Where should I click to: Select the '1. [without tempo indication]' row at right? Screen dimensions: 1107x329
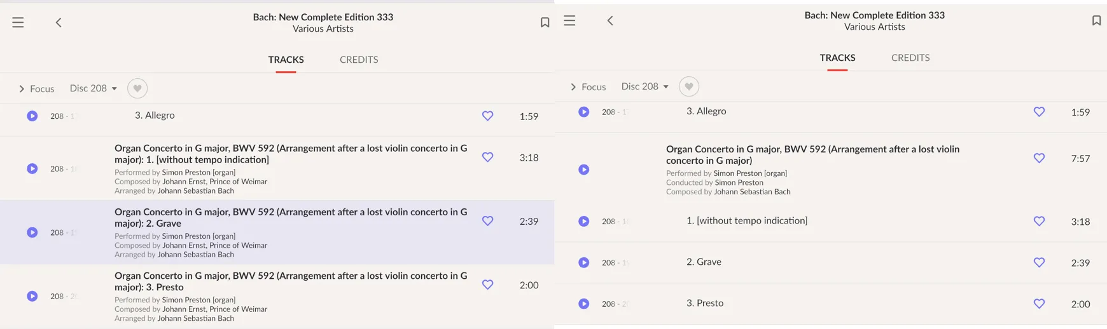point(746,221)
